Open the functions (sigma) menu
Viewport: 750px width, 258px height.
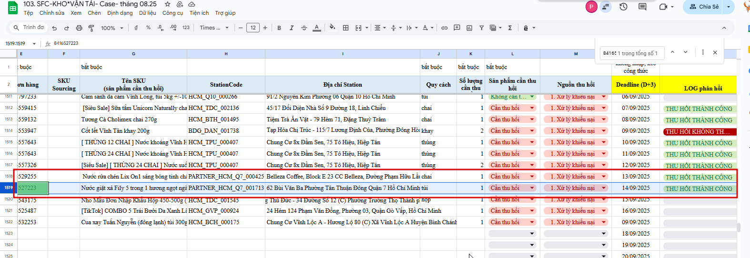pyautogui.click(x=510, y=28)
